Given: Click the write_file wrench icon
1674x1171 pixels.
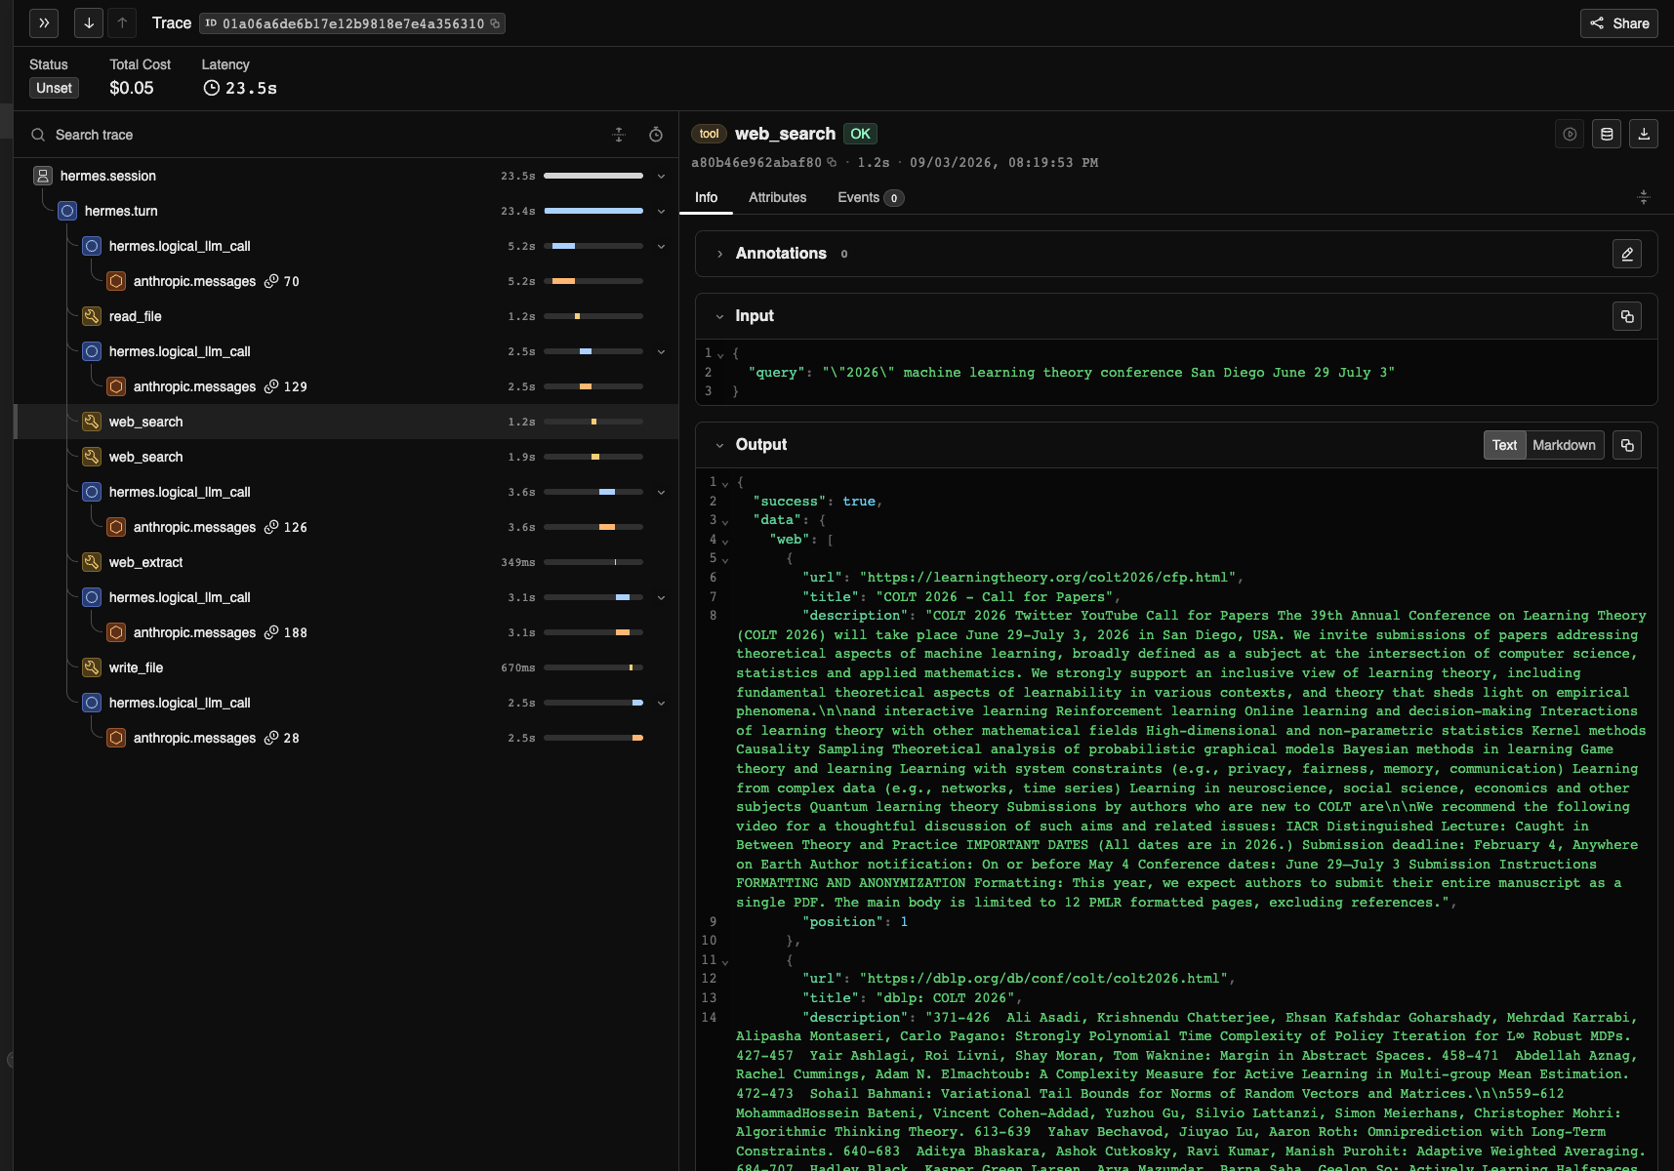Looking at the screenshot, I should [92, 667].
